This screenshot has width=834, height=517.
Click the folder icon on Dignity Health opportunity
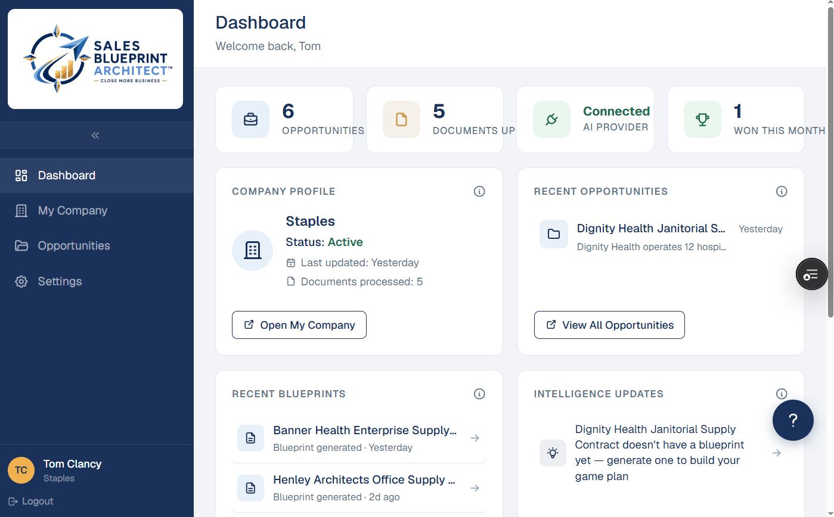point(554,234)
